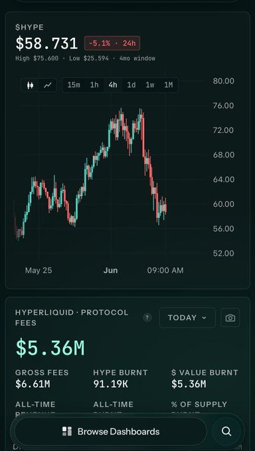Screen dimensions: 255x451
Task: Click the 60.00 price axis label
Action: coord(223,204)
